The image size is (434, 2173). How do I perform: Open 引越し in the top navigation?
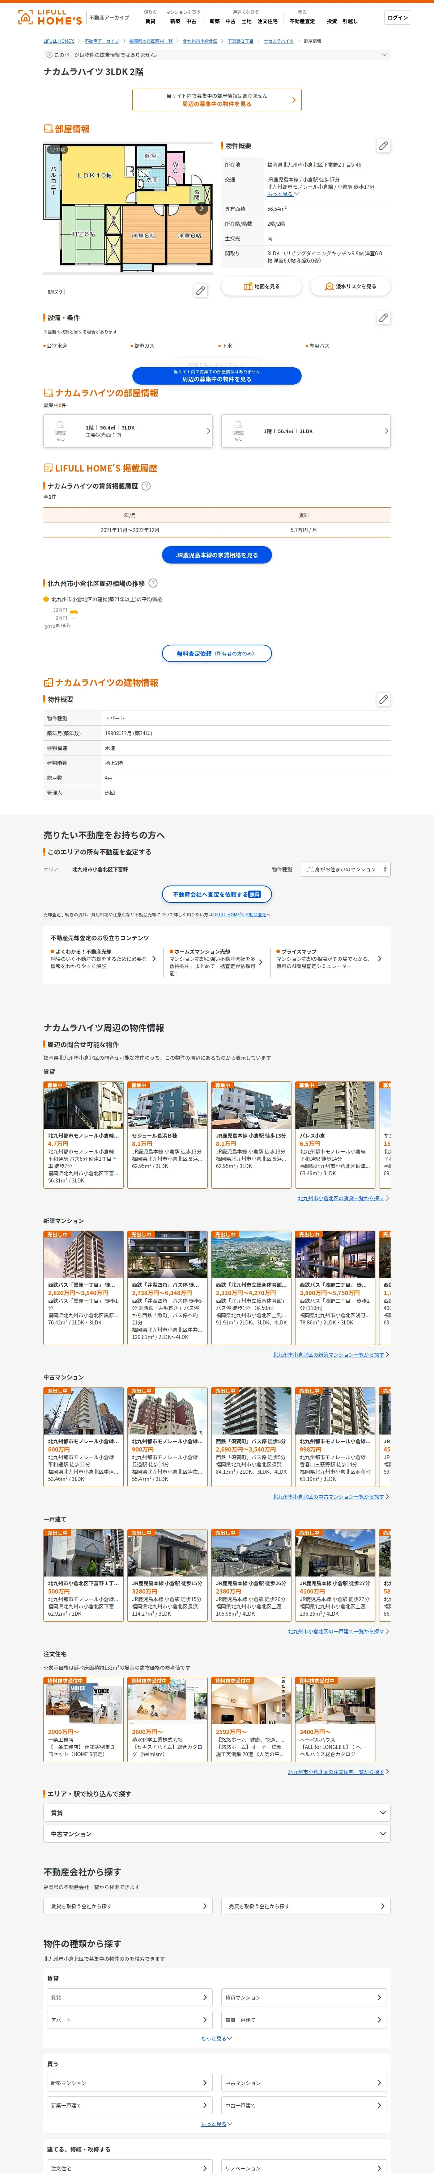click(x=350, y=21)
